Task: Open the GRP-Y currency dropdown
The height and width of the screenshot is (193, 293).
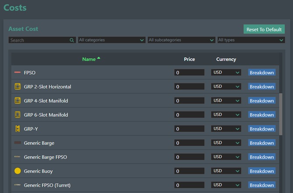Action: coord(226,129)
